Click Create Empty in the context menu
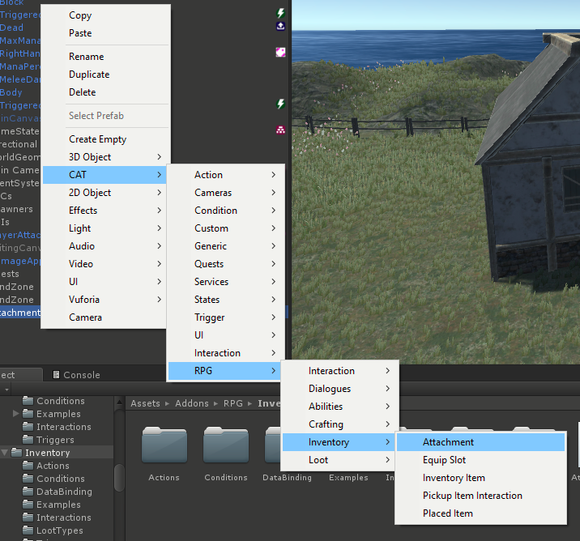580x541 pixels. [x=97, y=139]
